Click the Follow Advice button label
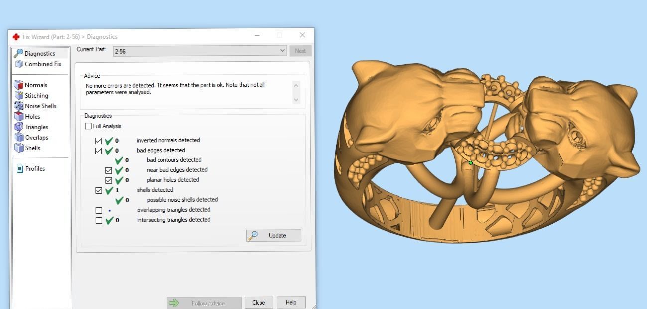The image size is (647, 309). click(x=208, y=303)
